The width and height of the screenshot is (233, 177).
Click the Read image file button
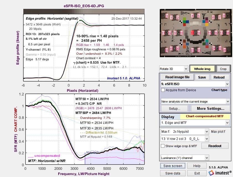[x=177, y=77]
